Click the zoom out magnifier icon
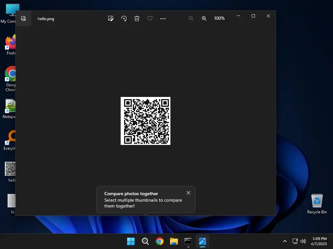This screenshot has height=249, width=333. [191, 18]
